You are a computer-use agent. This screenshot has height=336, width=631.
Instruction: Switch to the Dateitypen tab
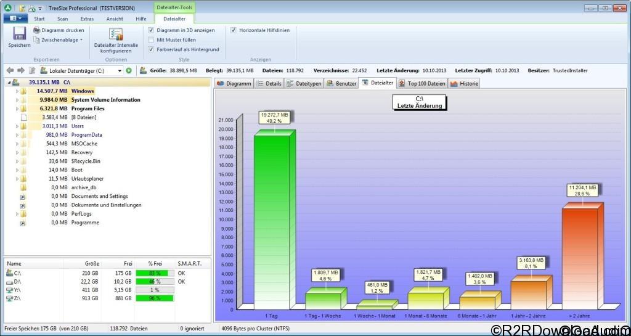[304, 84]
